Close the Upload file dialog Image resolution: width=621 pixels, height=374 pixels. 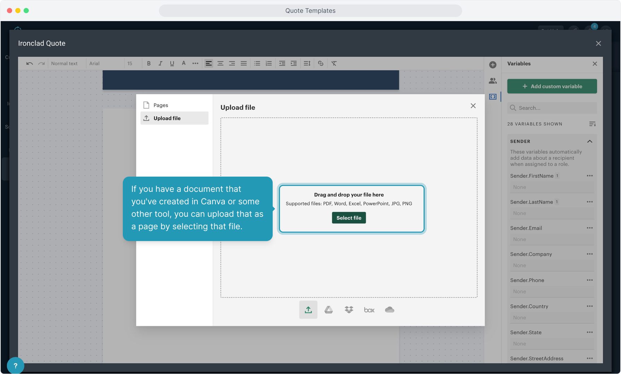(x=473, y=106)
